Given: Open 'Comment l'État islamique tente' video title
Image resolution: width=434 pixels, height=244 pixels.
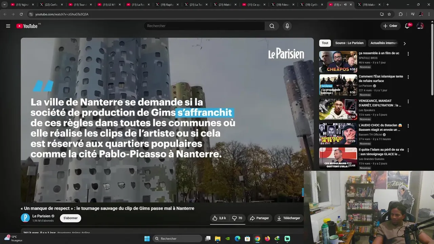Looking at the screenshot, I should (381, 79).
